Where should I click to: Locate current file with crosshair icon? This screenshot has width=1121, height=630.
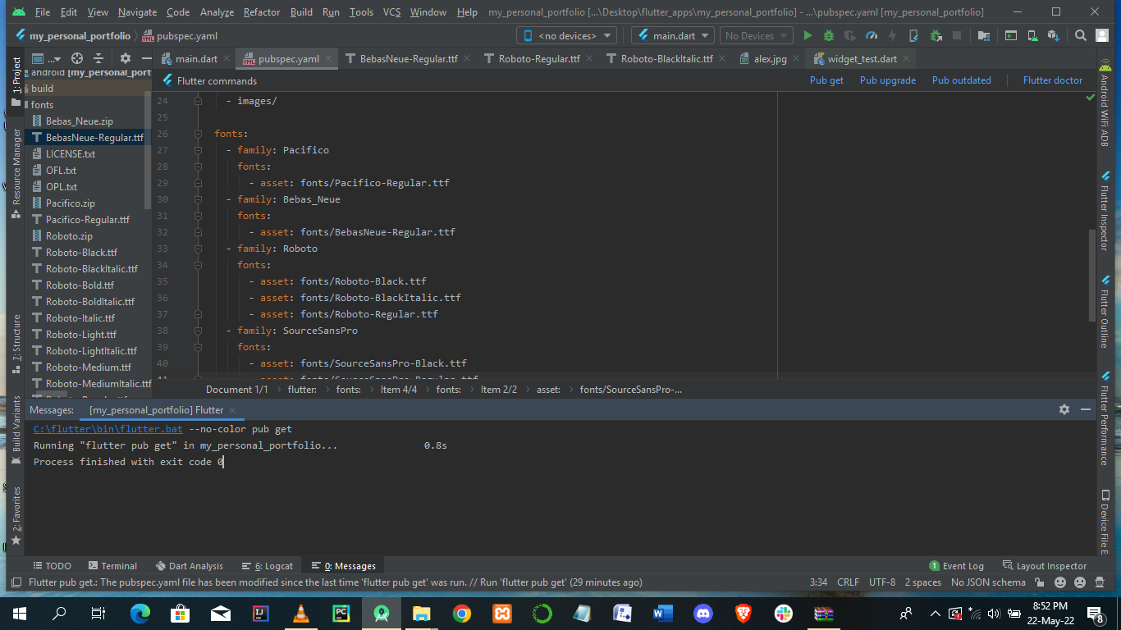point(77,58)
